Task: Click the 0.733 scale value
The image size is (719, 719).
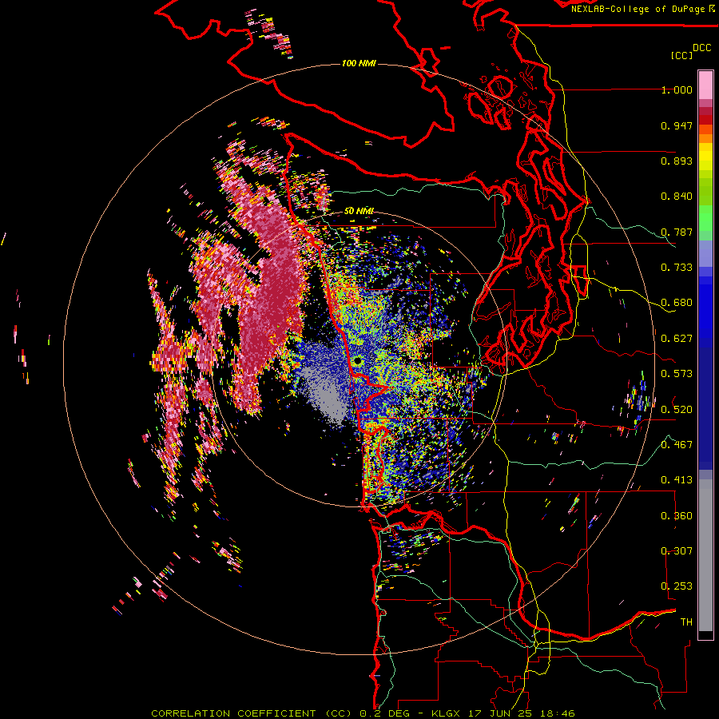Action: (x=677, y=268)
